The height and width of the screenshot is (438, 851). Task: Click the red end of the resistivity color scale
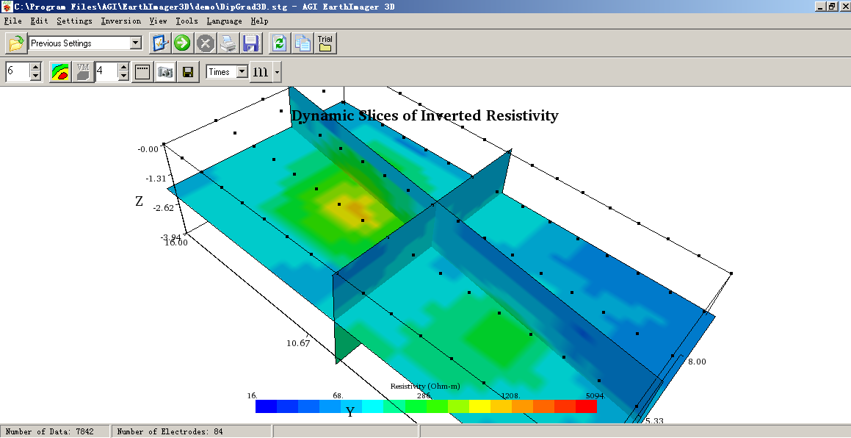[586, 406]
